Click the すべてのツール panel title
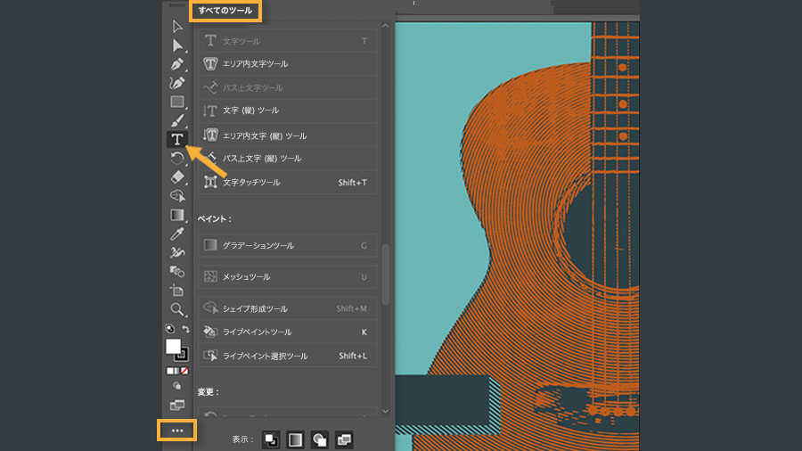Screen dimensions: 802x451 225,10
